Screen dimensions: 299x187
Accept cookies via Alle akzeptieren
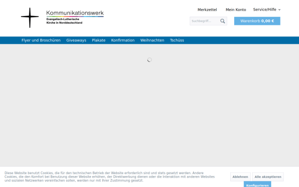coord(268,177)
